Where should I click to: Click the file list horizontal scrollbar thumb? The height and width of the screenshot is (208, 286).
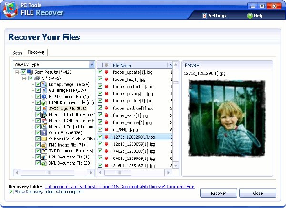pyautogui.click(x=118, y=172)
